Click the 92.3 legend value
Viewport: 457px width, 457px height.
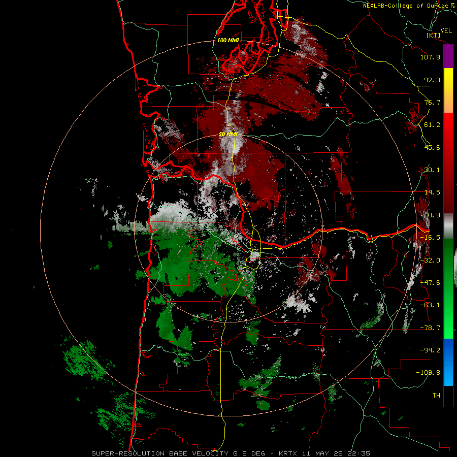(x=432, y=80)
